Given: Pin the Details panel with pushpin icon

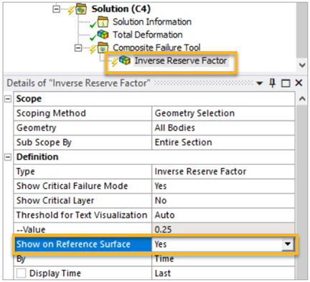Looking at the screenshot, I should point(272,83).
